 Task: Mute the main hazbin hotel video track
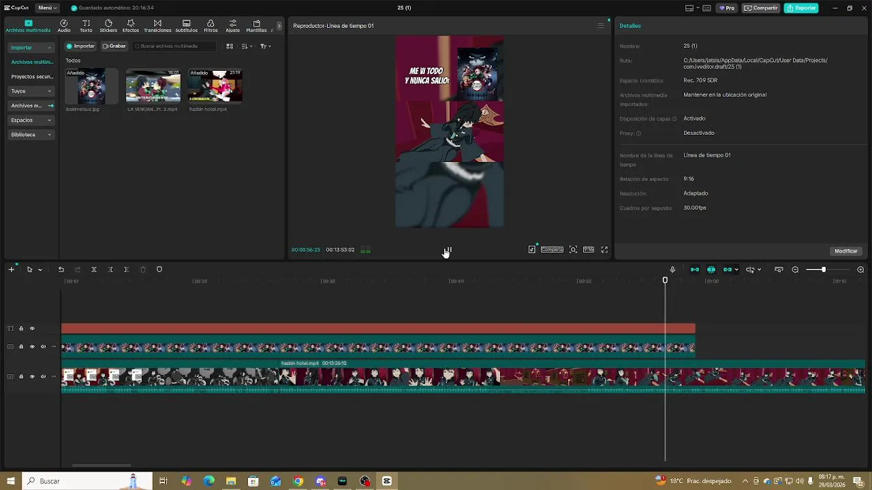[43, 376]
